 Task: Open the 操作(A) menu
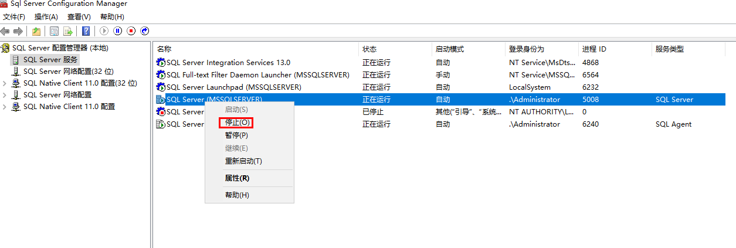46,17
